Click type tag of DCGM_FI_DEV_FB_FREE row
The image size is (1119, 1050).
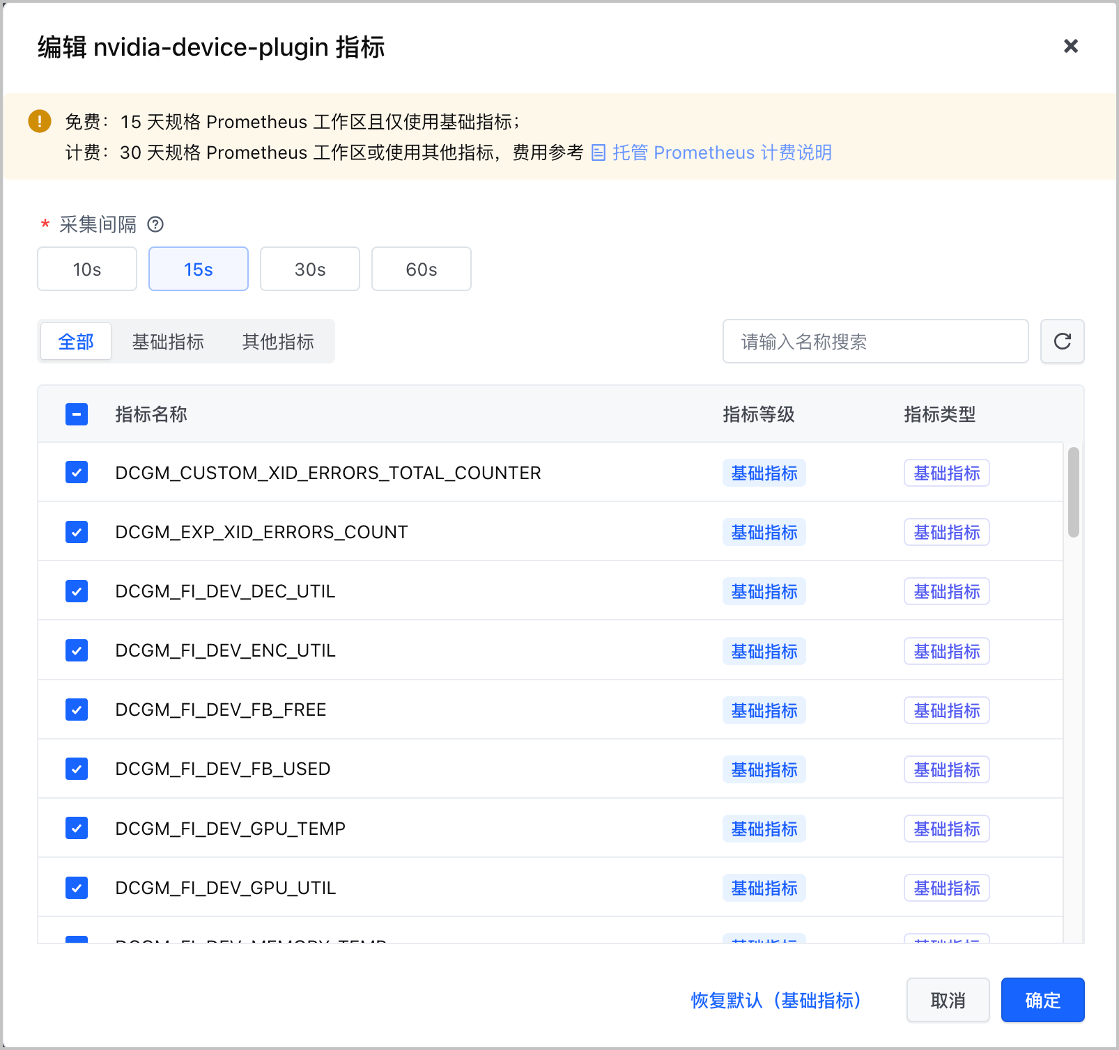coord(947,710)
